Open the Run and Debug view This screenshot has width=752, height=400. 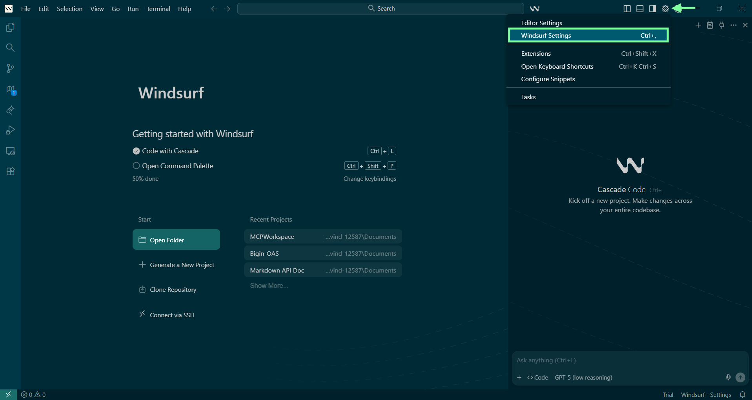click(x=10, y=130)
